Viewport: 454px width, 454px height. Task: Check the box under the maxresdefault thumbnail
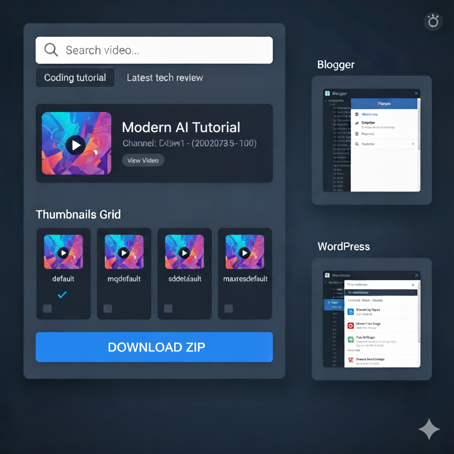tap(228, 309)
